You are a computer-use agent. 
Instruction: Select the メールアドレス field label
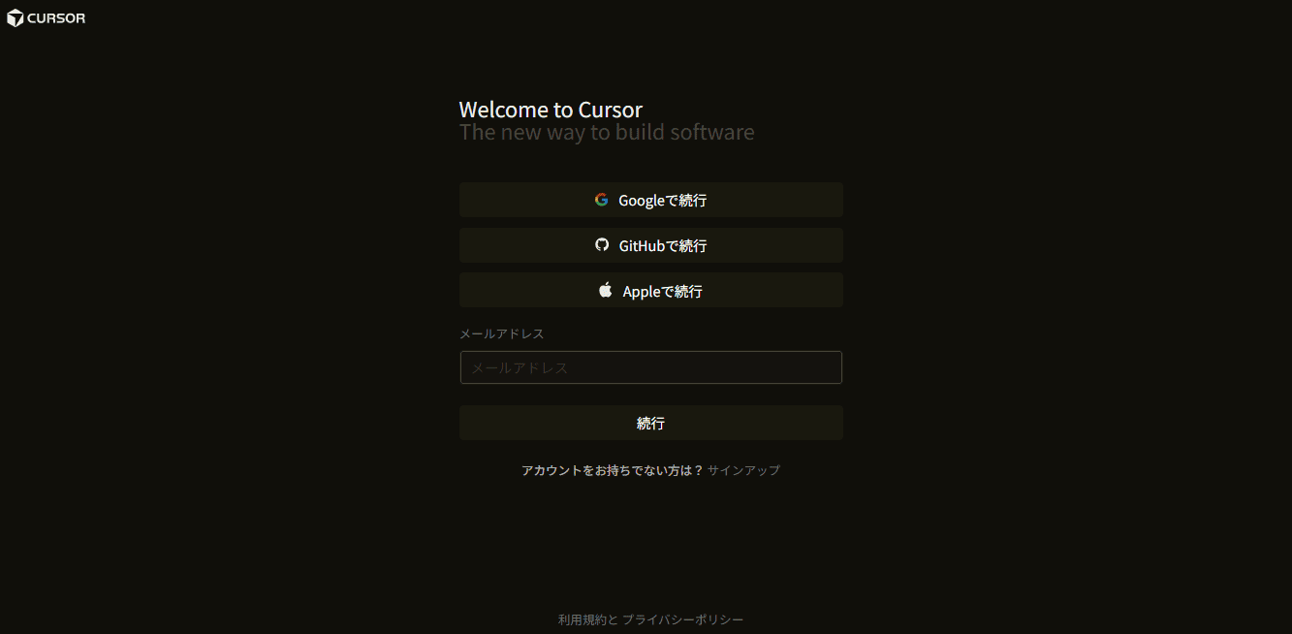(x=501, y=333)
